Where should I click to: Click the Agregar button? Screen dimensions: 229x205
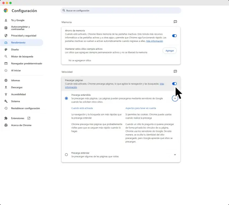(170, 51)
